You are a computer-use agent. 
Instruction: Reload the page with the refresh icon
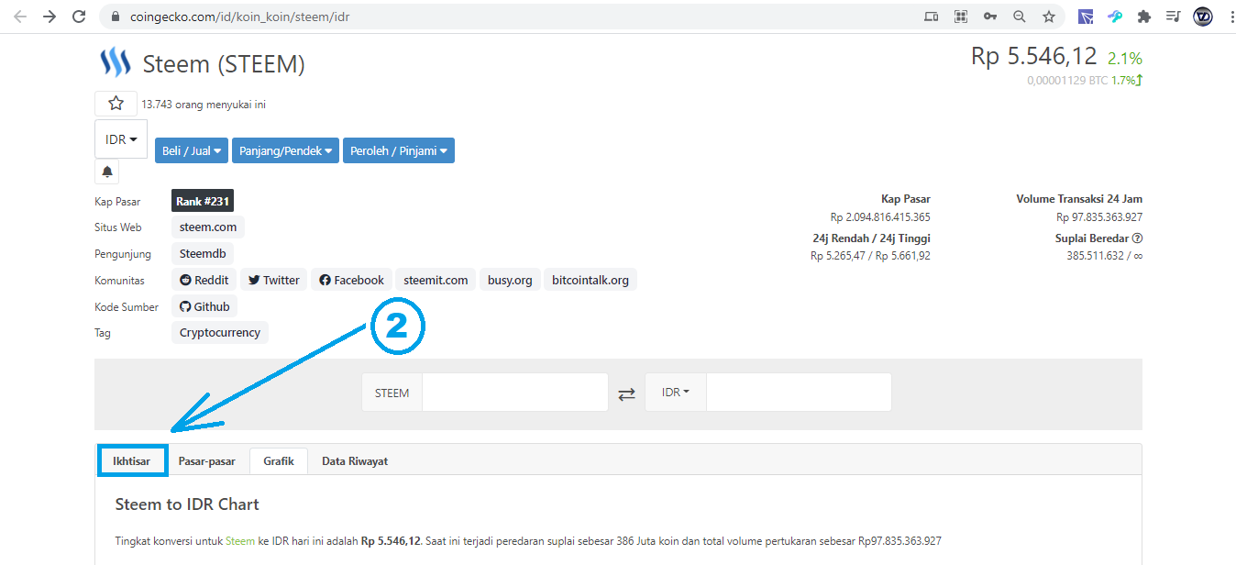pyautogui.click(x=79, y=17)
